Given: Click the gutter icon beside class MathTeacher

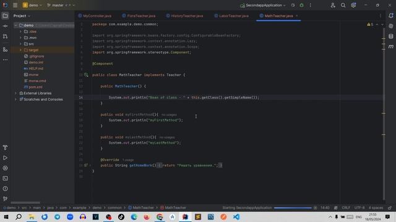Looking at the screenshot, I should [86, 75].
